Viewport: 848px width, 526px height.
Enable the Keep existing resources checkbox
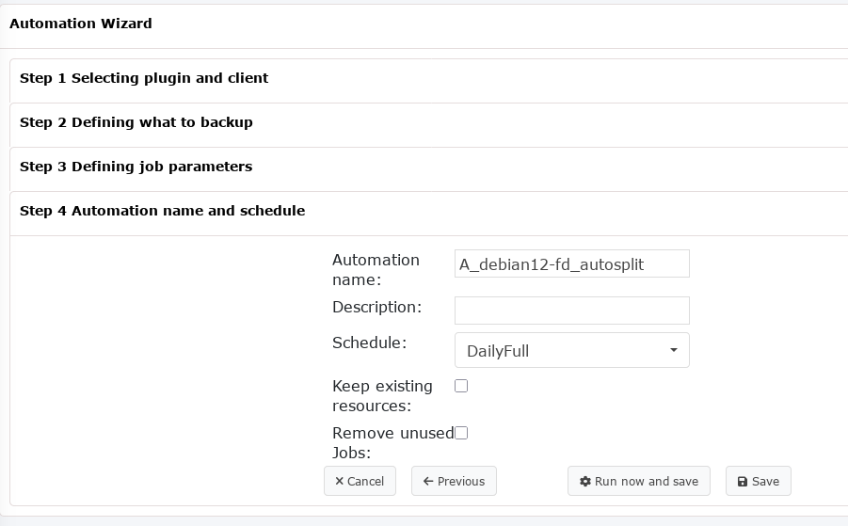pos(461,386)
